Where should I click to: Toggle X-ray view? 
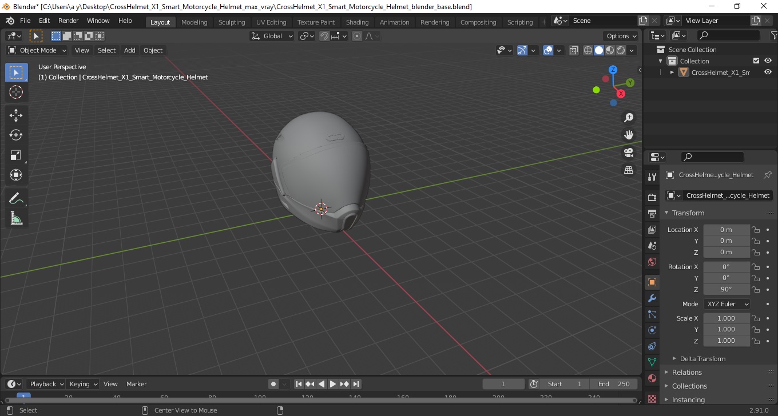[574, 50]
